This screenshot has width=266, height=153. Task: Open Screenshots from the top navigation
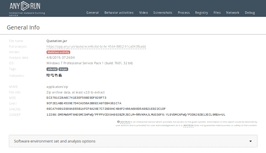point(163,13)
